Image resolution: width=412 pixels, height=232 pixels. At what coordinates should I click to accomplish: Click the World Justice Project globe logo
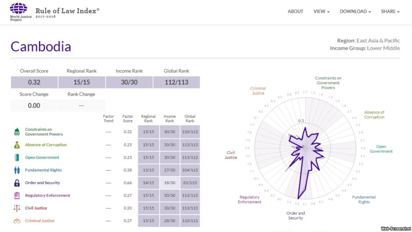tap(19, 8)
